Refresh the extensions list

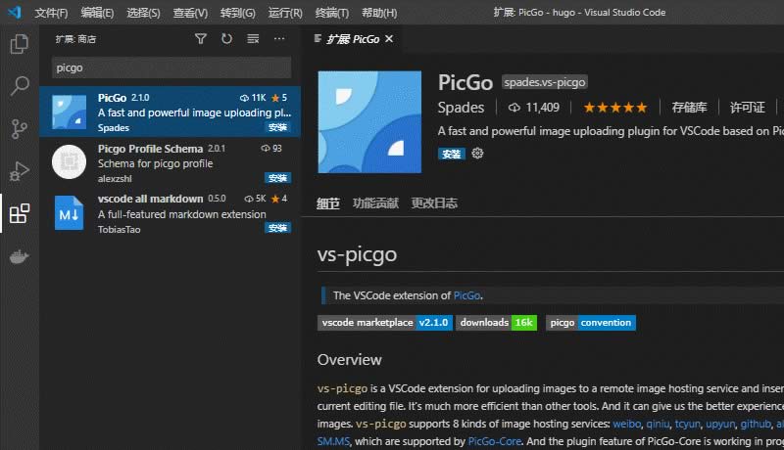(x=226, y=38)
